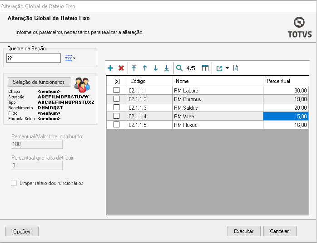Sort by the Nome column header
The image size is (317, 243).
(x=218, y=81)
